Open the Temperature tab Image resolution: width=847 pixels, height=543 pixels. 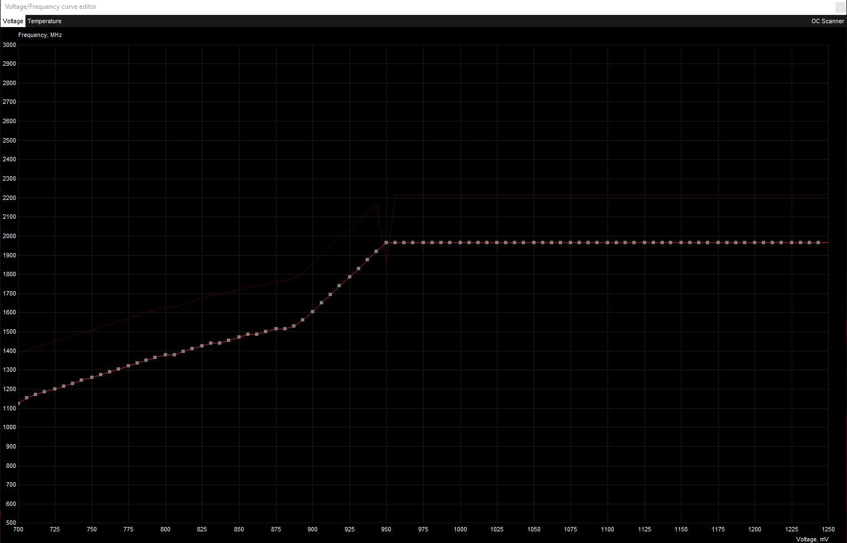(44, 21)
